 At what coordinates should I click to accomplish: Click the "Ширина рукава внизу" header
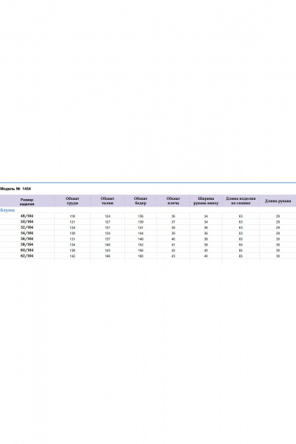point(206,201)
